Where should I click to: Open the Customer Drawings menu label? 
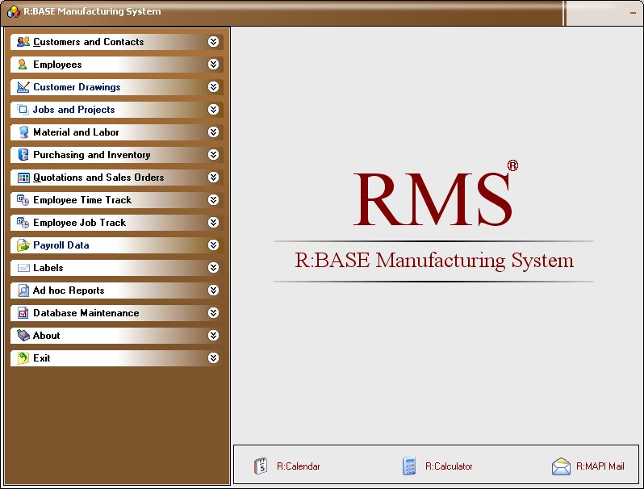[x=77, y=87]
